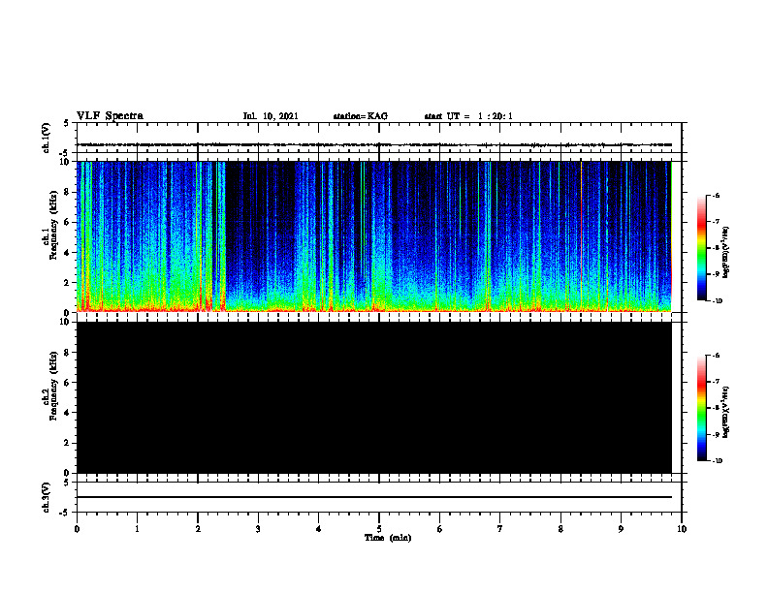Click the ch.1 spectrogram color bar
This screenshot has width=768, height=593.
pos(701,248)
